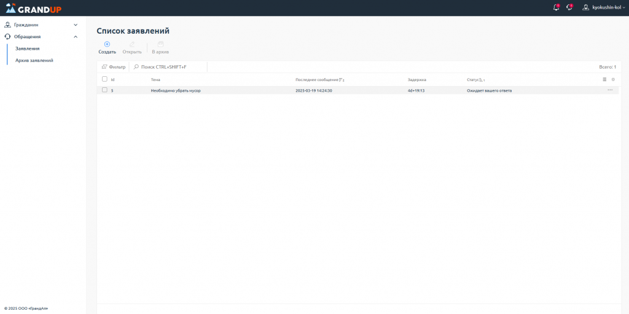629x314 pixels.
Task: Open the support headset notifications icon
Action: click(x=569, y=7)
